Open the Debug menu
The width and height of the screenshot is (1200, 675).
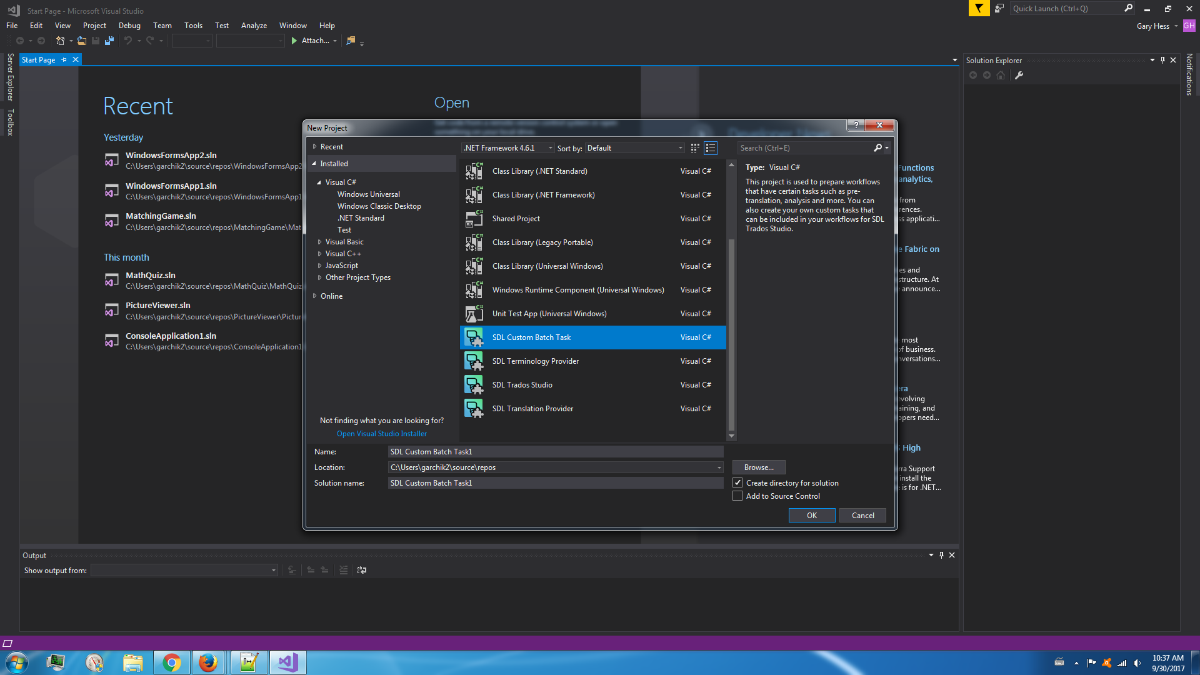pos(129,26)
